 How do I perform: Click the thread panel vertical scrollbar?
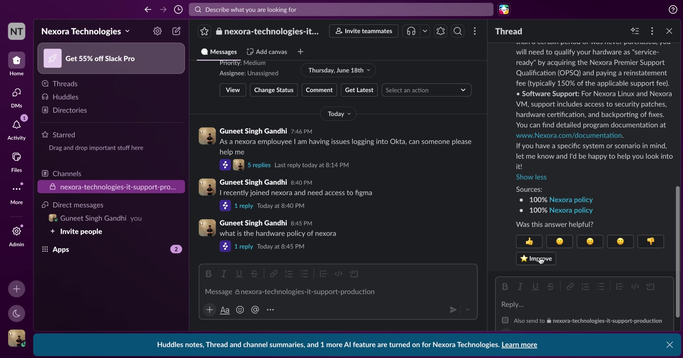[x=677, y=252]
